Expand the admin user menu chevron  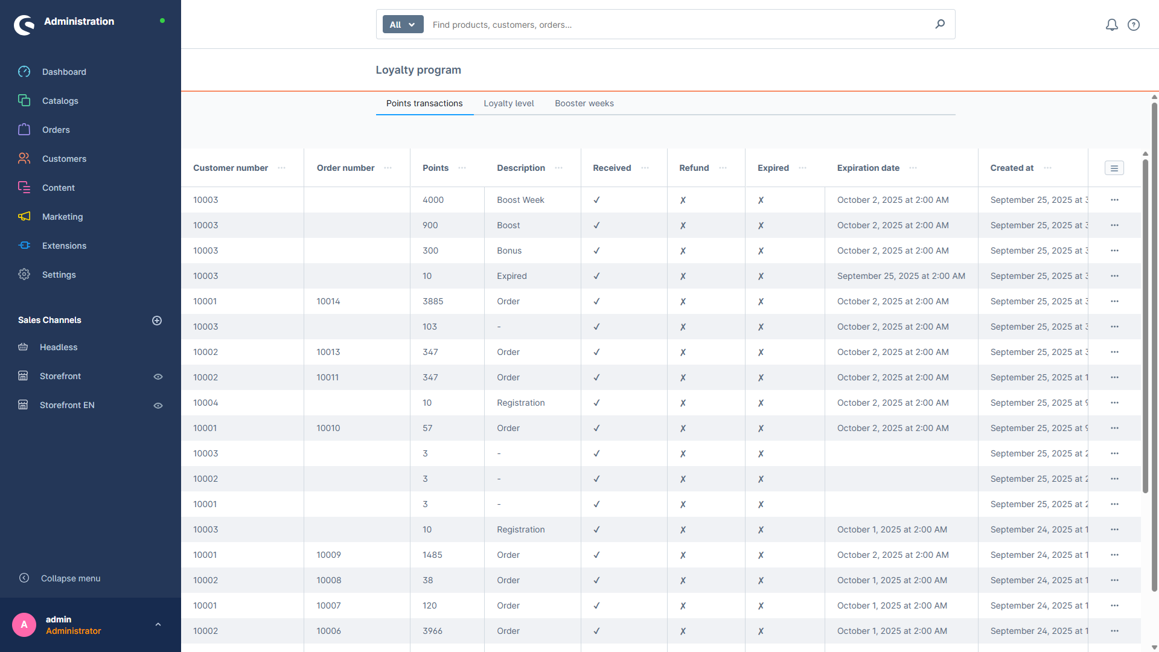[x=158, y=625]
